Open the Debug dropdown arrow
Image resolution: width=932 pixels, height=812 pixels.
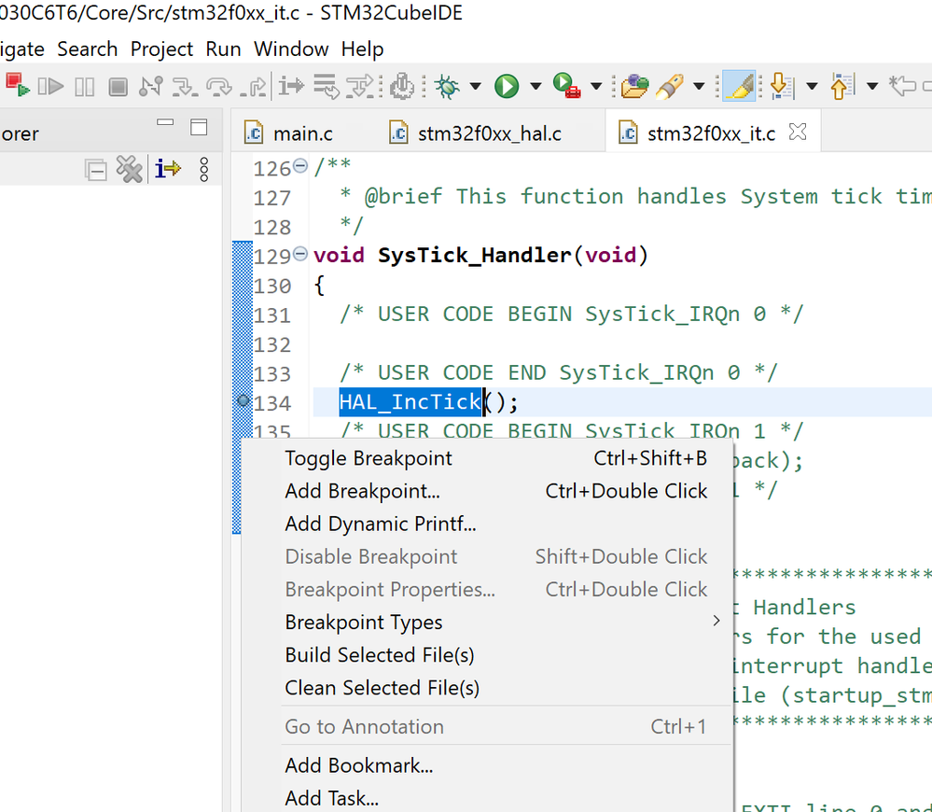[x=476, y=87]
